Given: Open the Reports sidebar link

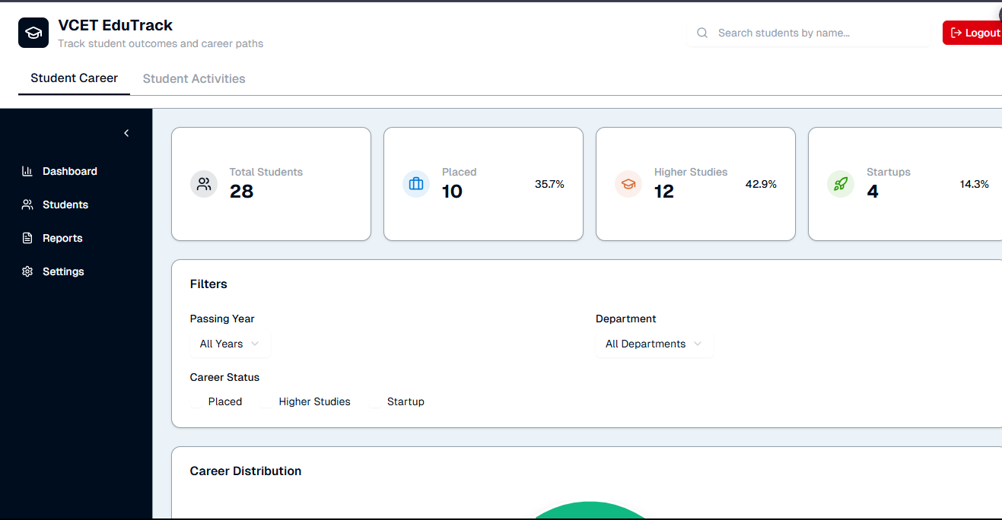Looking at the screenshot, I should (62, 238).
